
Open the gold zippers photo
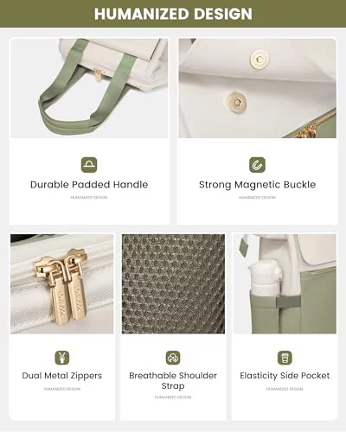point(62,284)
